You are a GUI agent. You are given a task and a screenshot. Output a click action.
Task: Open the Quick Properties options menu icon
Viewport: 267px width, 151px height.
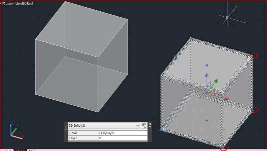(x=150, y=127)
